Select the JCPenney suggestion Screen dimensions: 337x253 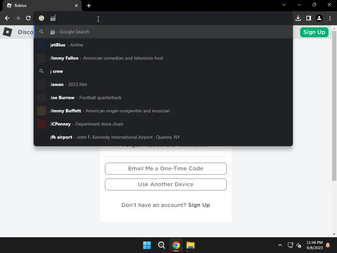163,124
